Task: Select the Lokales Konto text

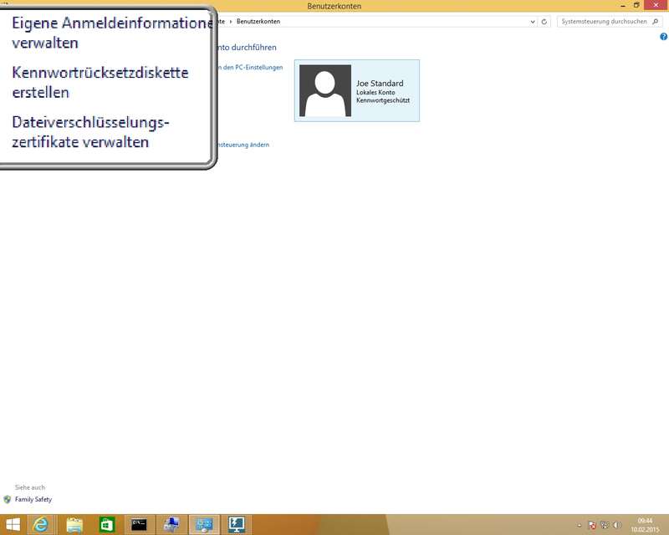Action: coord(375,92)
